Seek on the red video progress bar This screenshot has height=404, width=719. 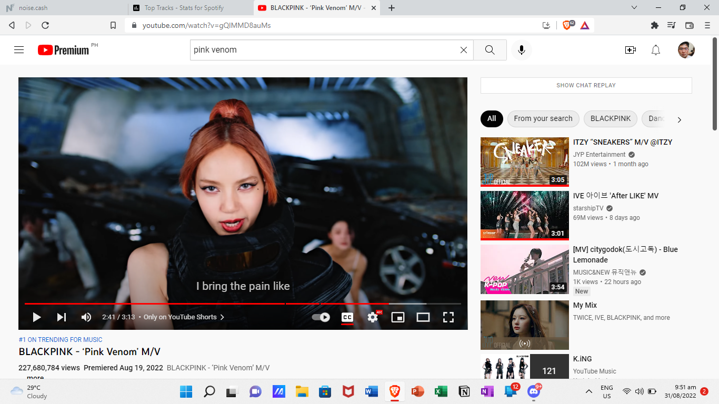243,304
